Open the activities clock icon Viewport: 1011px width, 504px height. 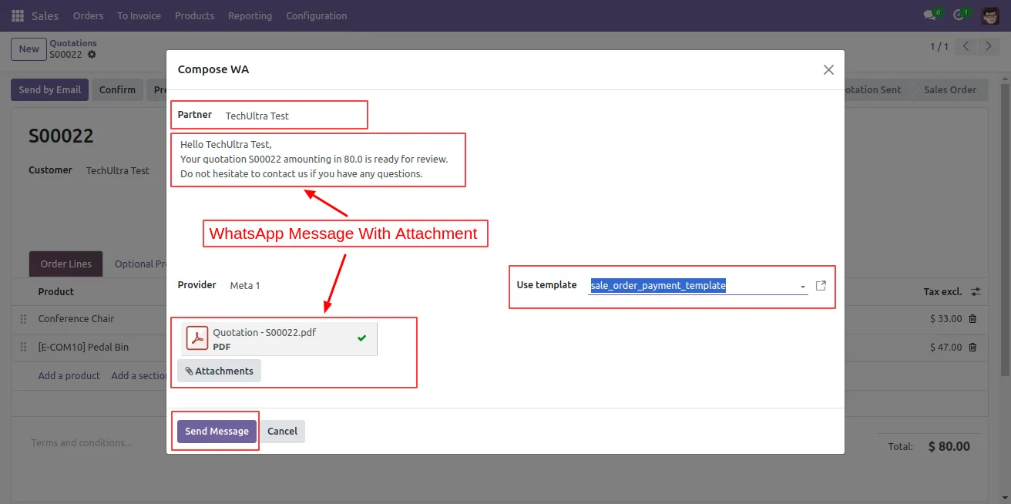959,15
